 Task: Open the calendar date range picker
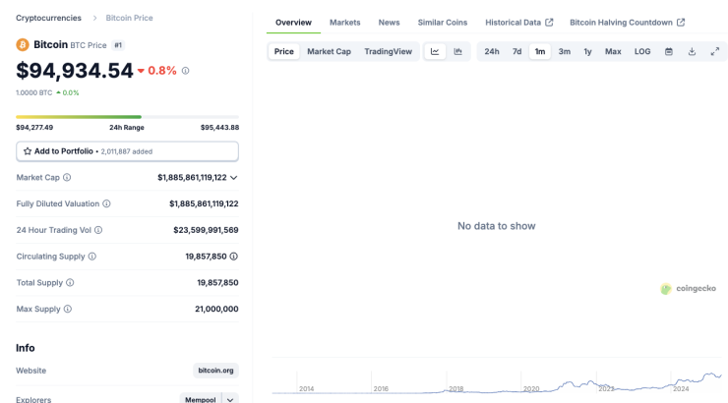pos(669,51)
